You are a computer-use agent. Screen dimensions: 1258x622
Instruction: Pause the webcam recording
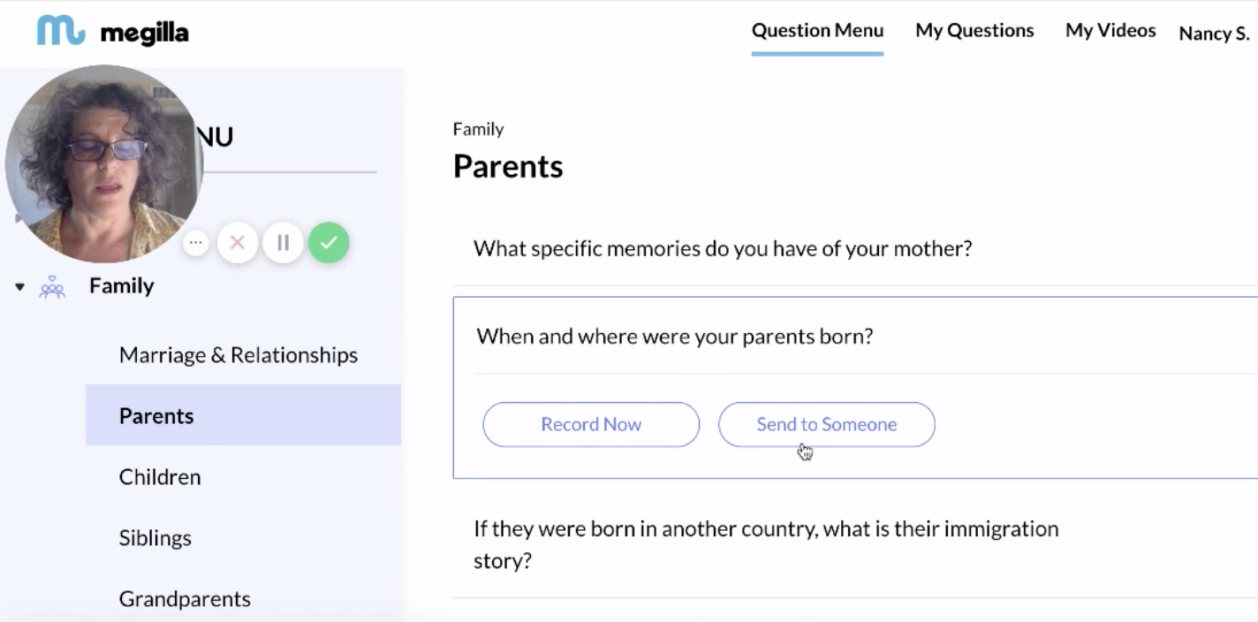click(283, 242)
